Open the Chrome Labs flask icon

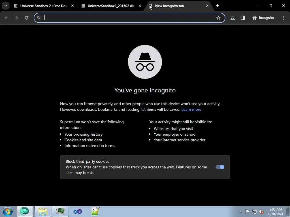[x=233, y=18]
